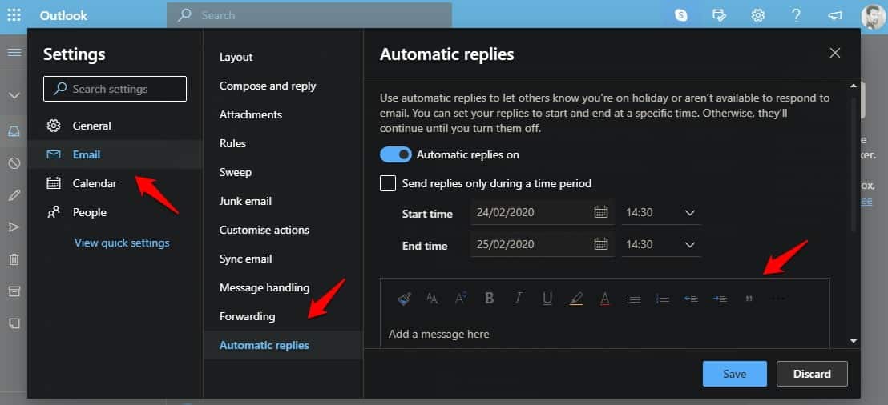Screen dimensions: 888x405
Task: Open the app launcher grid
Action: [x=14, y=15]
